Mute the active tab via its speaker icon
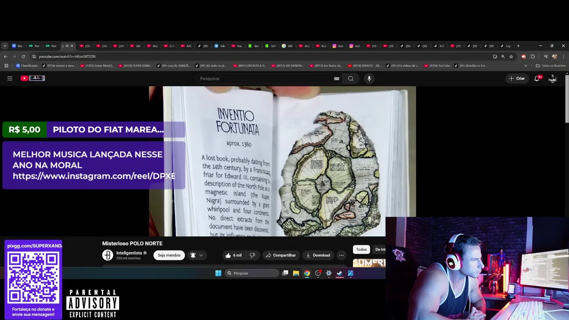569x320 pixels. coord(67,46)
